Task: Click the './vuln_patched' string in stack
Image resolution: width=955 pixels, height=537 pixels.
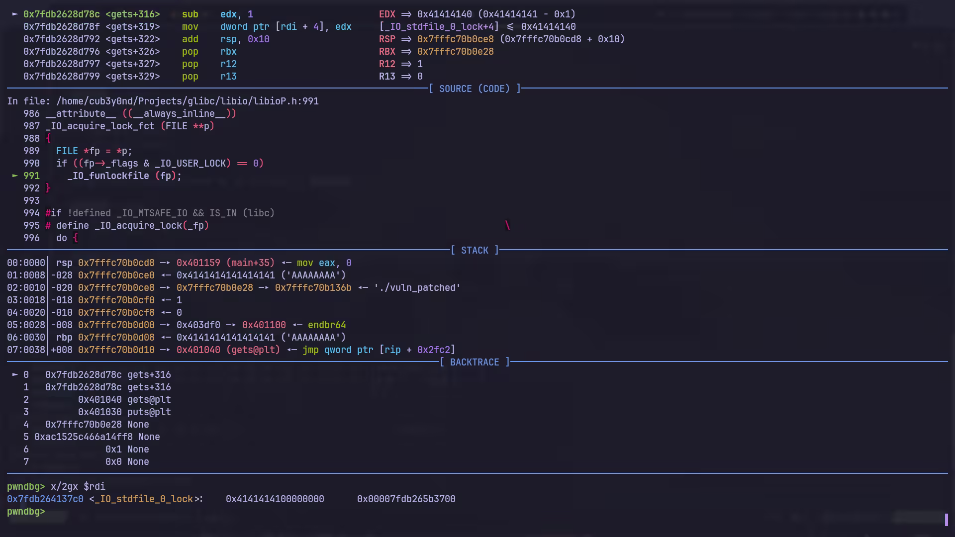Action: (417, 288)
